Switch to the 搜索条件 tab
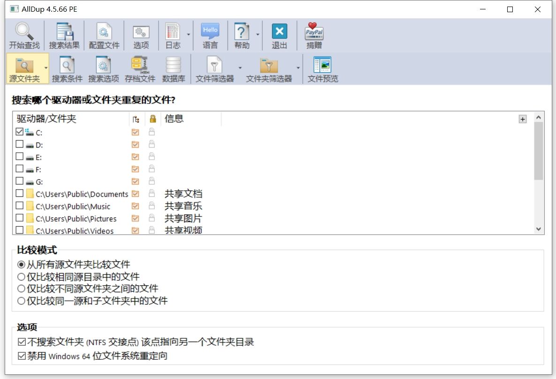556x379 pixels. point(67,69)
